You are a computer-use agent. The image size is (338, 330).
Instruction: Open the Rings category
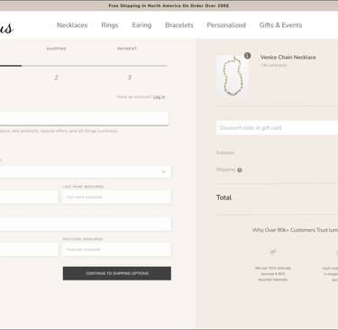tap(110, 25)
